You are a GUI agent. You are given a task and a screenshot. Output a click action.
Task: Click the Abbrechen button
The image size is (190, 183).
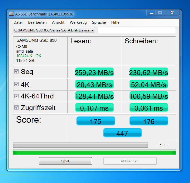pyautogui.click(x=130, y=161)
